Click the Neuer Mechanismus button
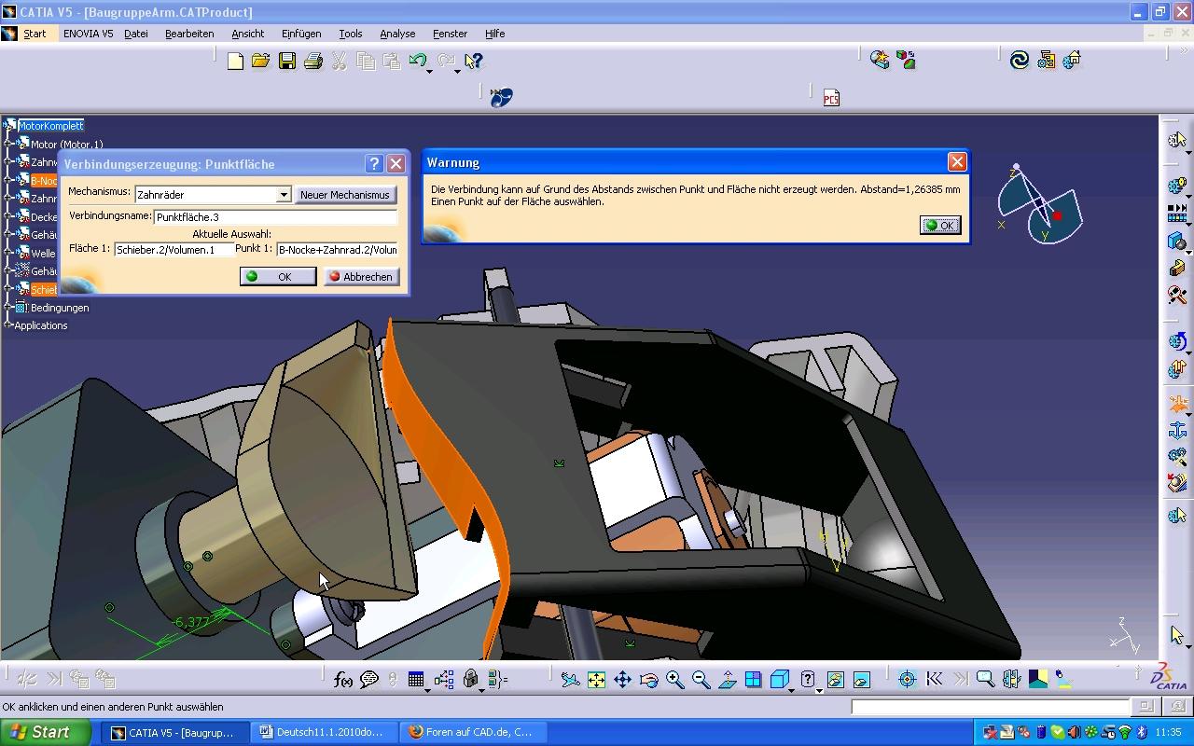The height and width of the screenshot is (746, 1194). 344,195
